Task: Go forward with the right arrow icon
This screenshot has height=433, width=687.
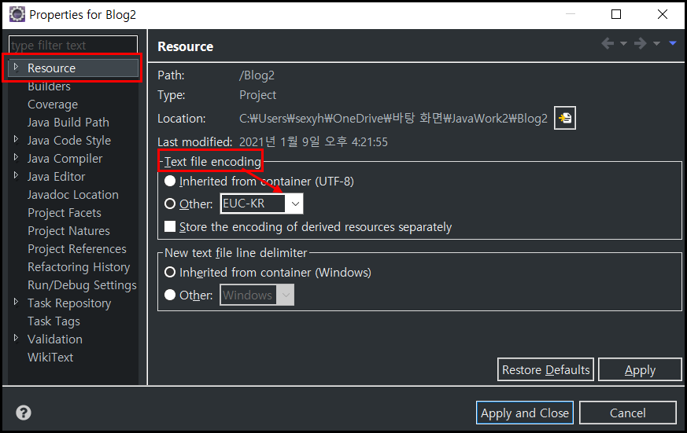Action: point(640,43)
